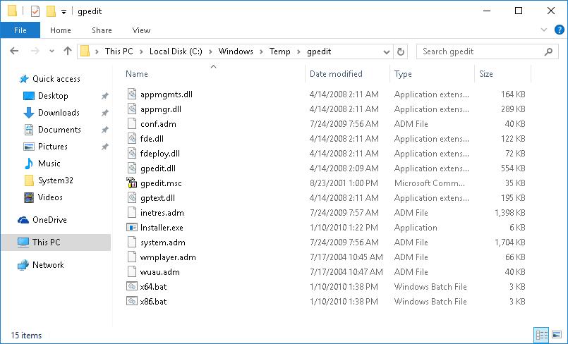The width and height of the screenshot is (568, 344).
Task: Select the wmplayer.adm file name
Action: coord(168,257)
